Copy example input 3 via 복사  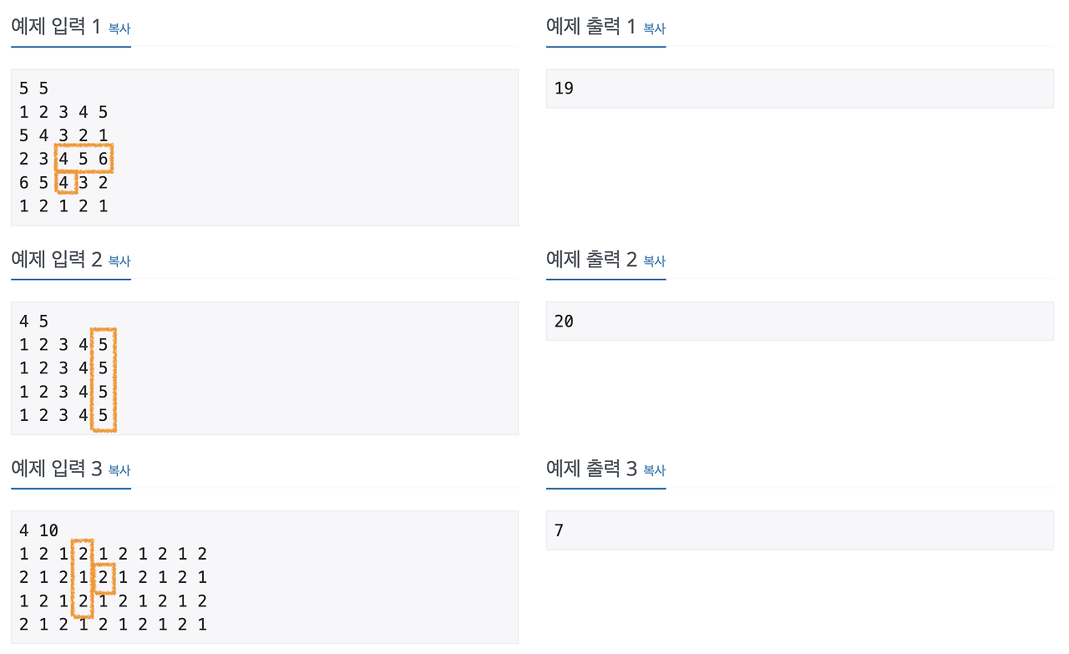(118, 470)
